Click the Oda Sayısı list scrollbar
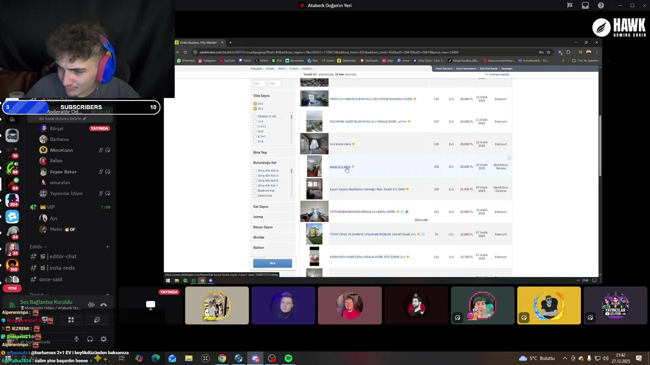The image size is (650, 365). tap(291, 118)
